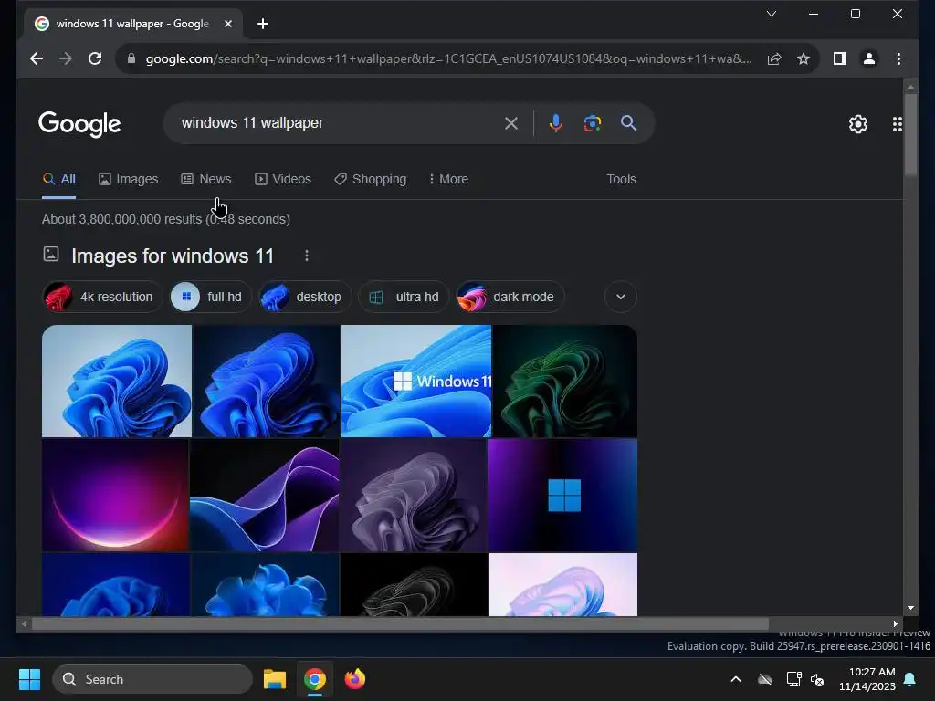Search by image with Google Lens
This screenshot has width=935, height=701.
point(592,123)
